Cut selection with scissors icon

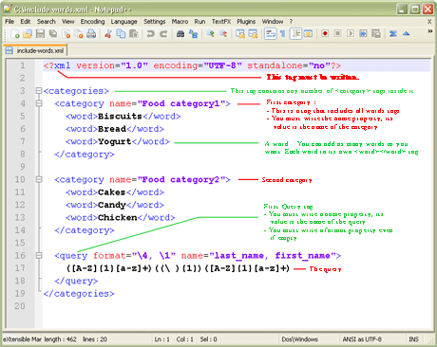point(108,33)
